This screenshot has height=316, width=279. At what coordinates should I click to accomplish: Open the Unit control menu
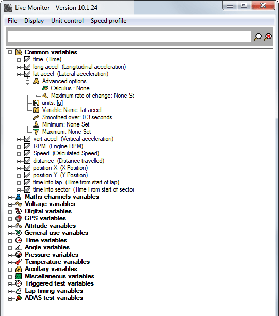click(67, 21)
